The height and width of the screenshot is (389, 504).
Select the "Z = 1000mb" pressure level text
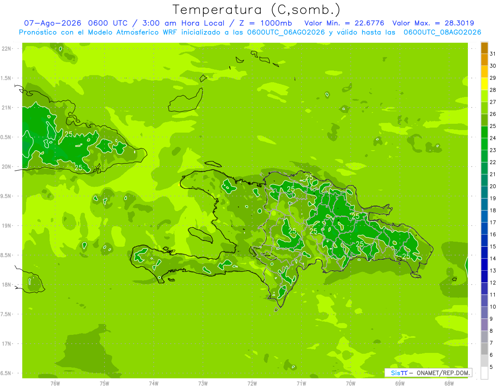[x=265, y=23]
